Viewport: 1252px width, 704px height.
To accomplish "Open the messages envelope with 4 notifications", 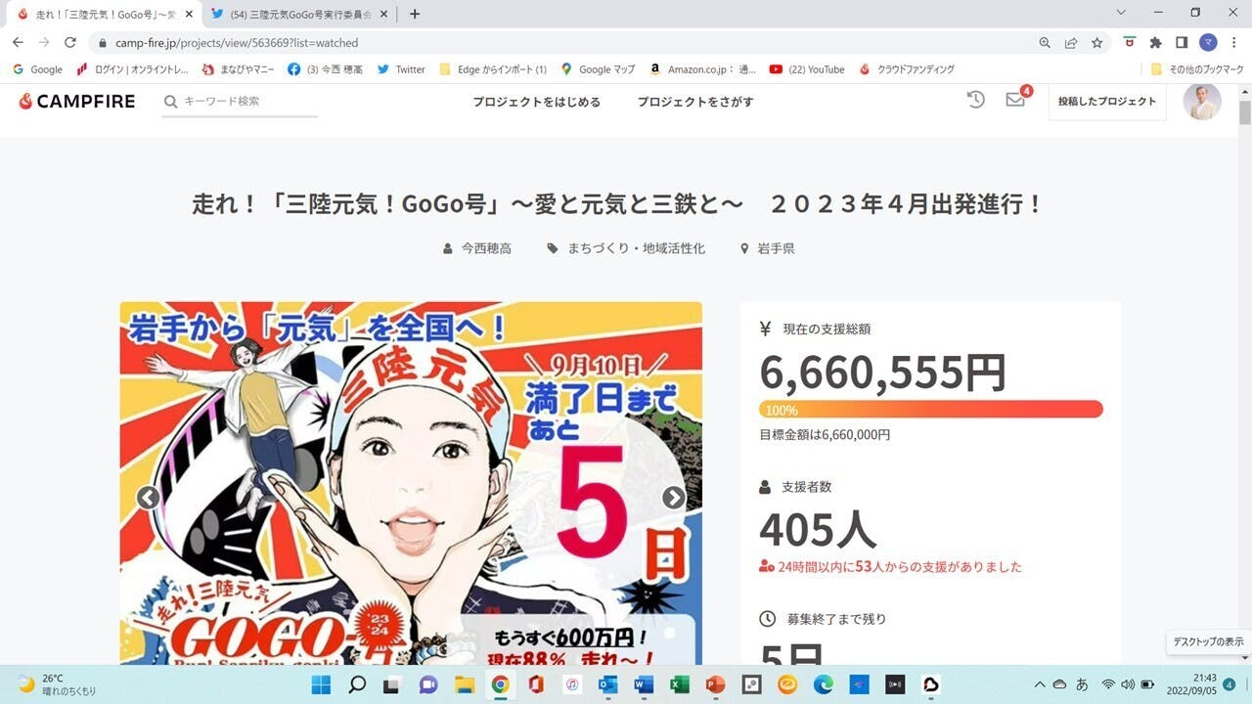I will coord(1015,100).
